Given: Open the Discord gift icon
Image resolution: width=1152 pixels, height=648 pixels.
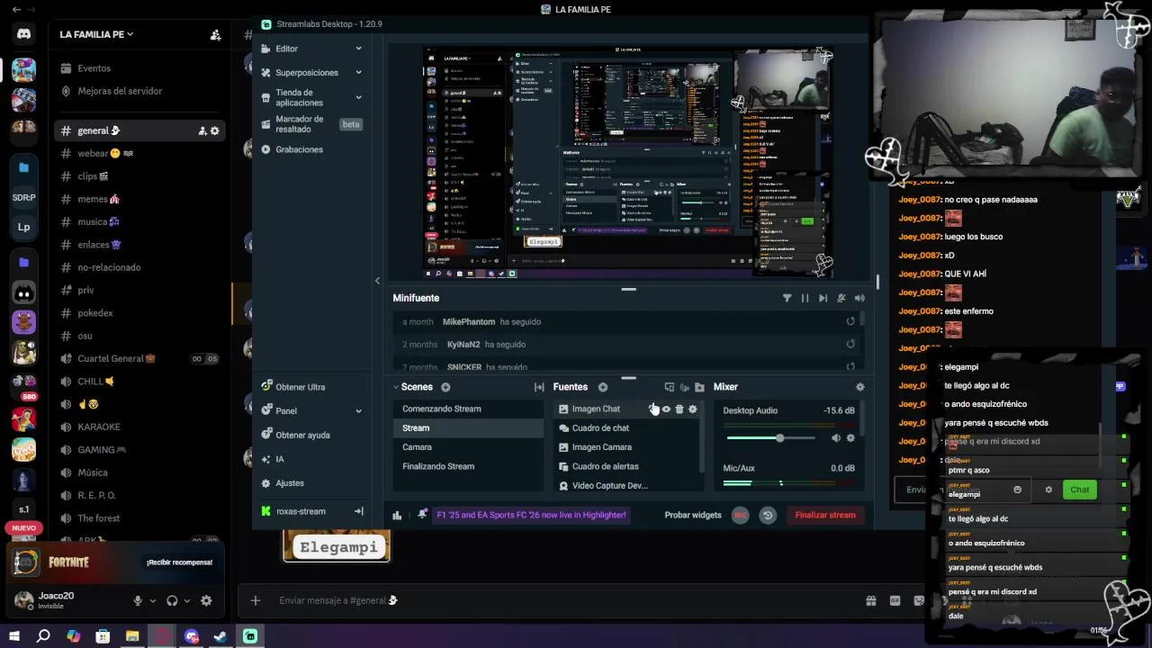Looking at the screenshot, I should [870, 600].
